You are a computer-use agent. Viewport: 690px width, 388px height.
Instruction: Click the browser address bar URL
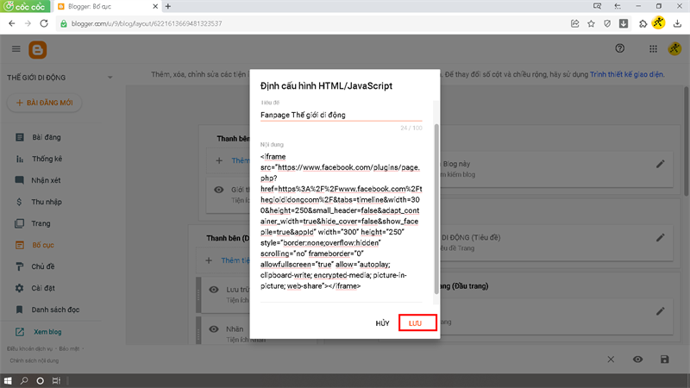tap(147, 24)
